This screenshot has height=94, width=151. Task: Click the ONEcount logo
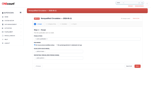pos(9,4)
